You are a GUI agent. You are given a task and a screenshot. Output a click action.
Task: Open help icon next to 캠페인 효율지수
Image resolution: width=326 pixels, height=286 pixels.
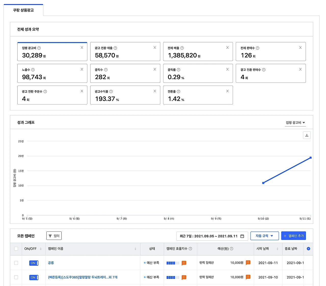[x=190, y=249]
